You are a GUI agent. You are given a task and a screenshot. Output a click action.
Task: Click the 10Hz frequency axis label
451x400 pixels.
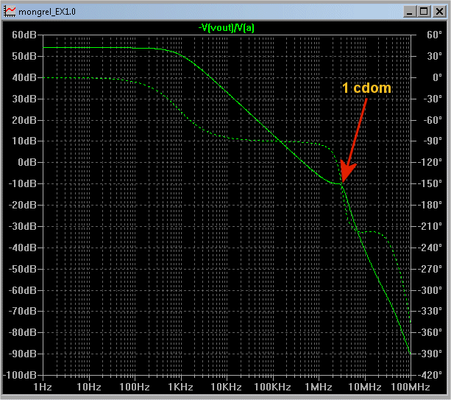[89, 387]
